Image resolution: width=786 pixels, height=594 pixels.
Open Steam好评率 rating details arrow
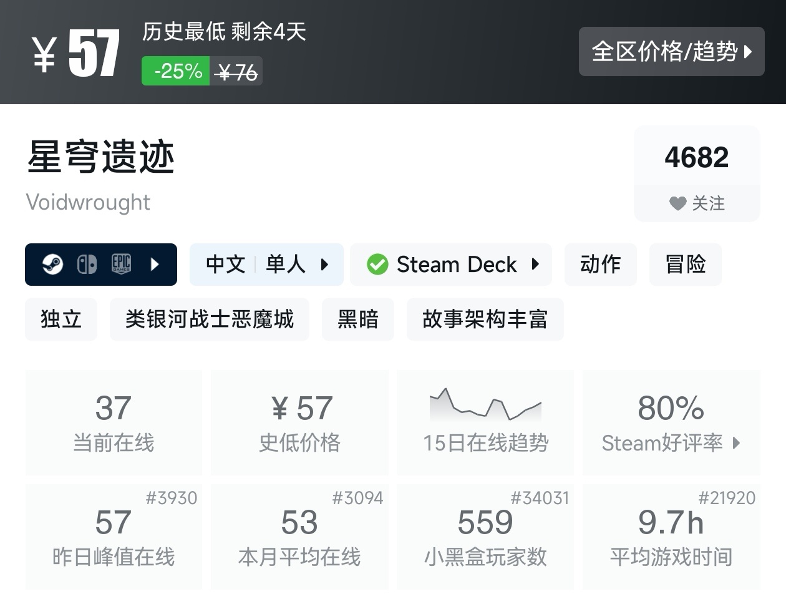click(737, 443)
